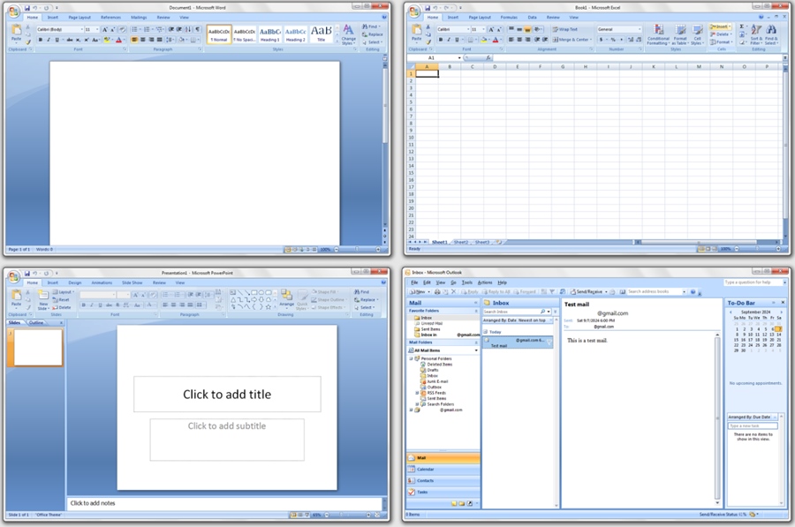This screenshot has height=527, width=795.
Task: Toggle Wrap Text in Excel
Action: click(565, 29)
